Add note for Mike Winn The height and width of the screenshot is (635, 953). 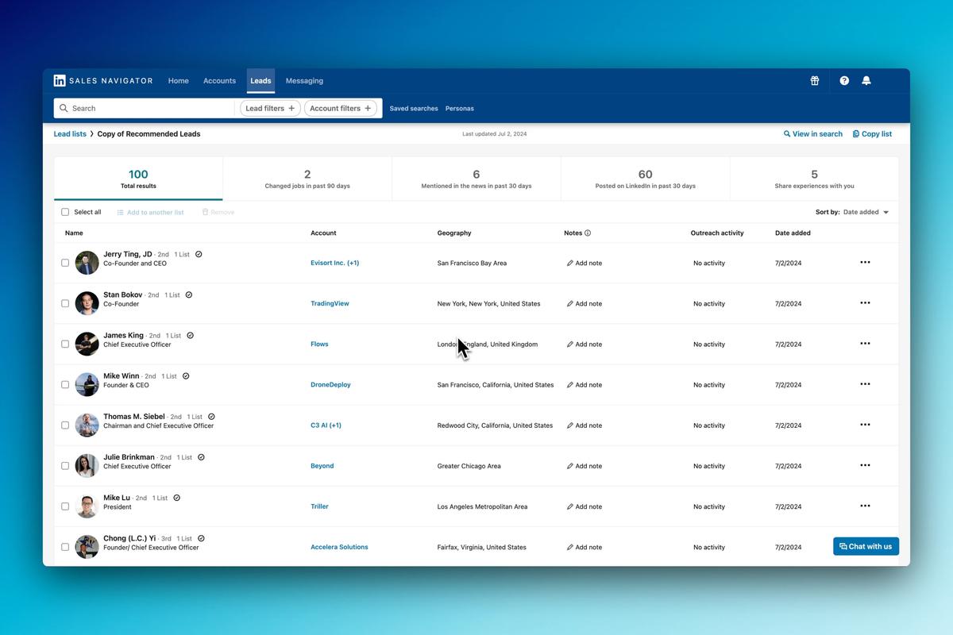(x=585, y=385)
